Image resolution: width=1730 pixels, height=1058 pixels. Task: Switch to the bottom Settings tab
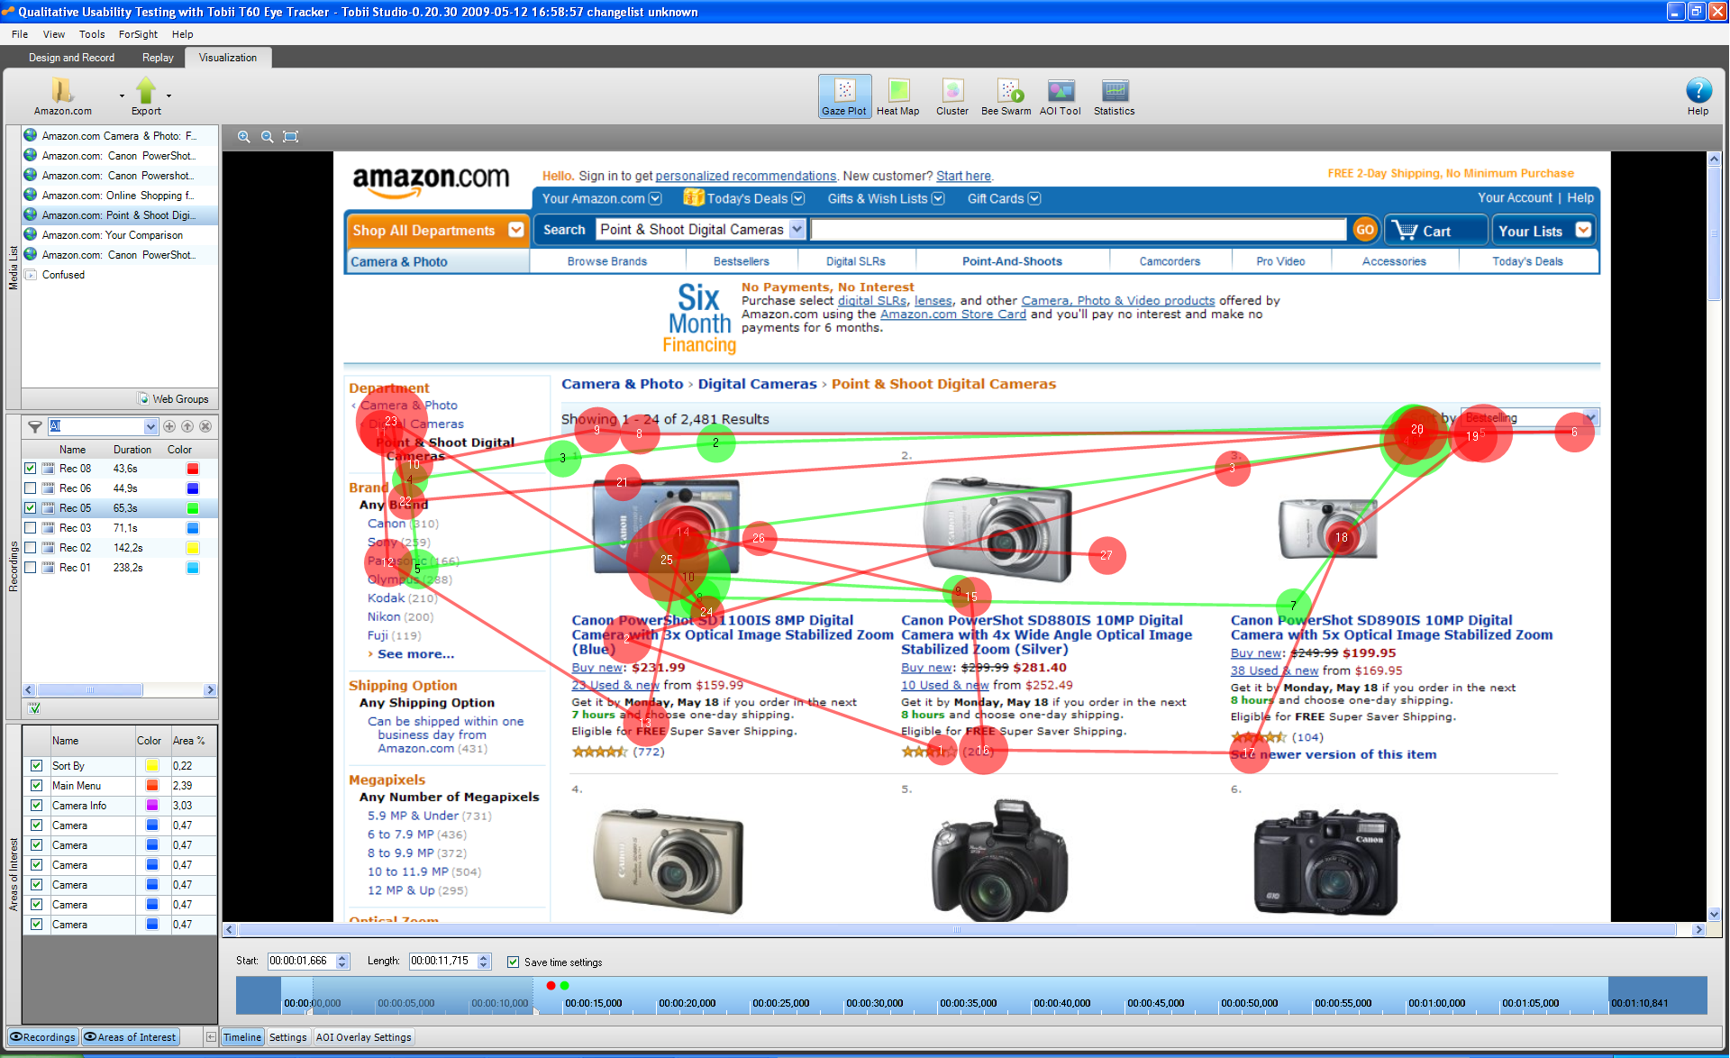coord(287,1037)
